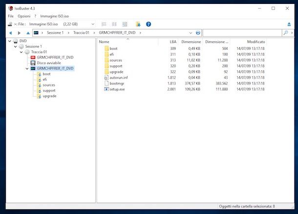The image size is (298, 214).
Task: Select efi folder in file list
Action: click(x=111, y=54)
